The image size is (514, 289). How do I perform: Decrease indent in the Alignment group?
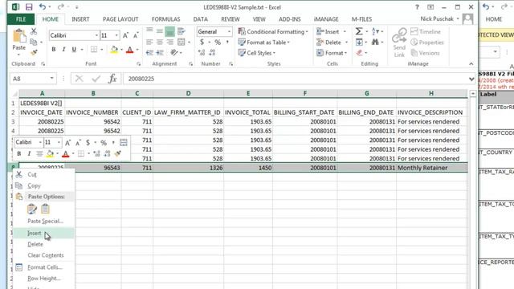149,53
